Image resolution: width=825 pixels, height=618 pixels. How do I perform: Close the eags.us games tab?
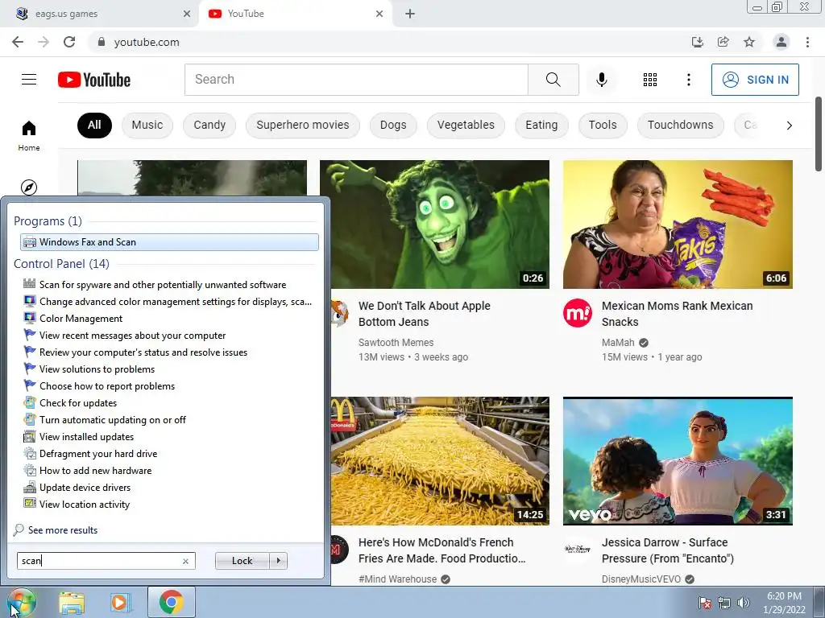pyautogui.click(x=187, y=14)
